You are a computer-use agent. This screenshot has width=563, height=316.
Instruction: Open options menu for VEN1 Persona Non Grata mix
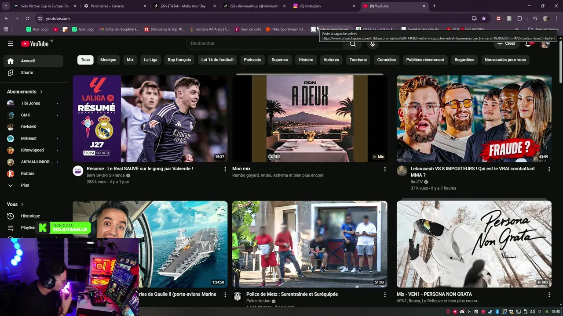[x=549, y=294]
